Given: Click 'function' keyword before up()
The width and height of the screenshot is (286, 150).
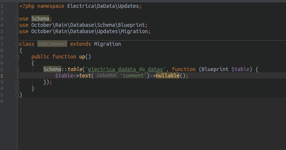Looking at the screenshot, I should click(64, 57).
